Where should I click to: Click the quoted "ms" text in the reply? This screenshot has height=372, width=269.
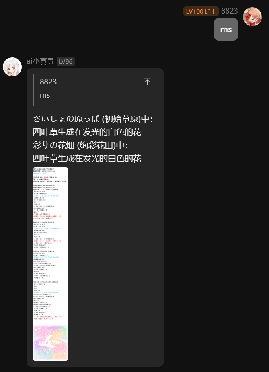pos(45,95)
